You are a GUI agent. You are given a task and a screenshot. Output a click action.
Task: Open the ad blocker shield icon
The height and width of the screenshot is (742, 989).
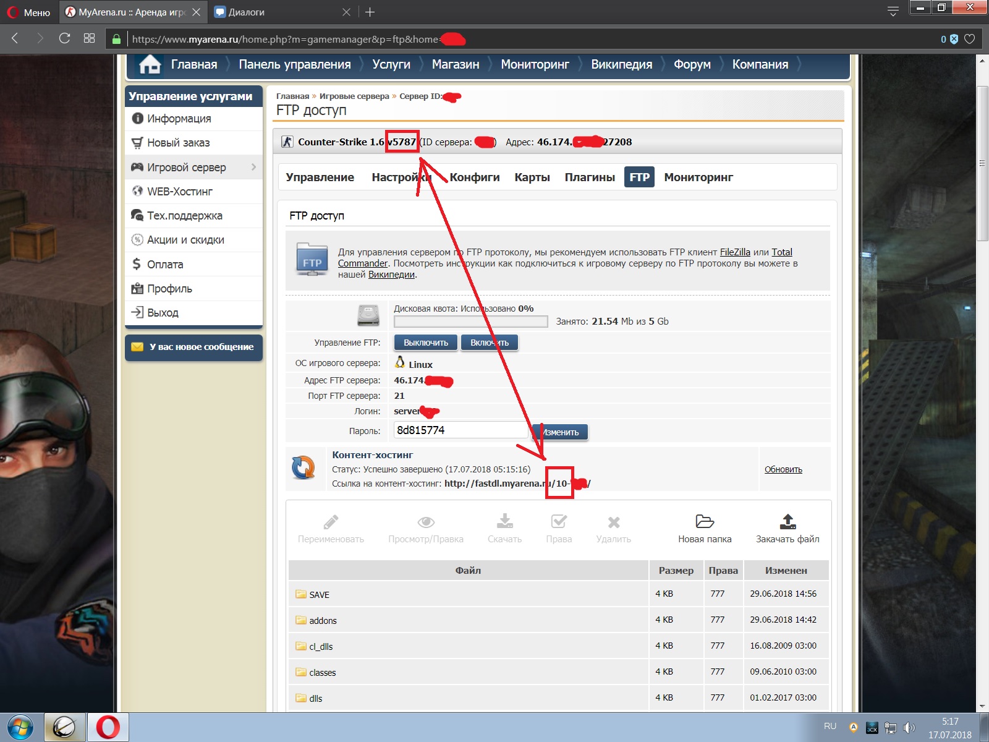coord(954,39)
